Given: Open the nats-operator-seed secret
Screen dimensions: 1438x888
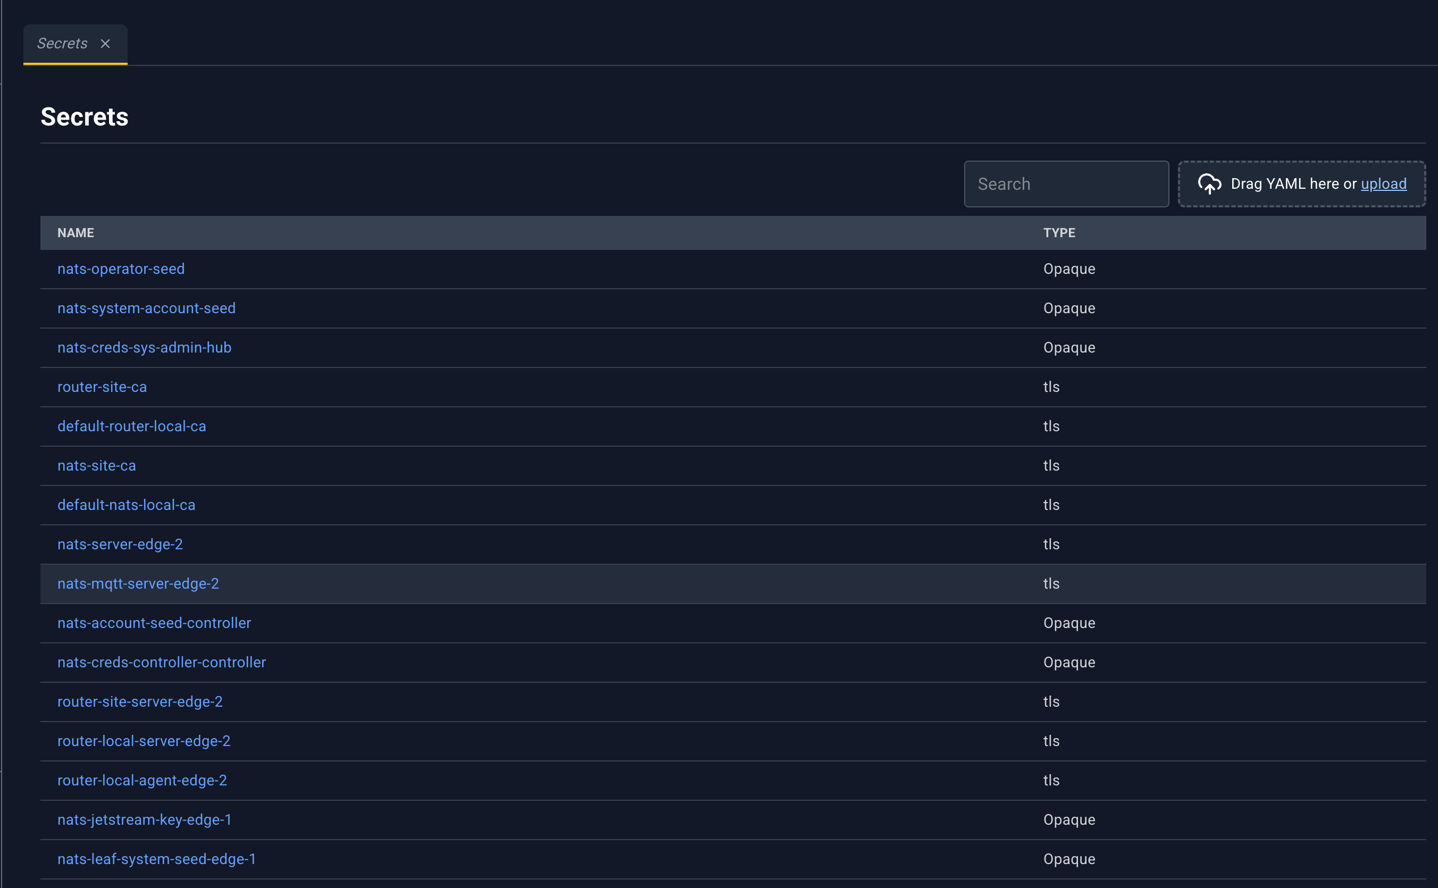Looking at the screenshot, I should [121, 269].
